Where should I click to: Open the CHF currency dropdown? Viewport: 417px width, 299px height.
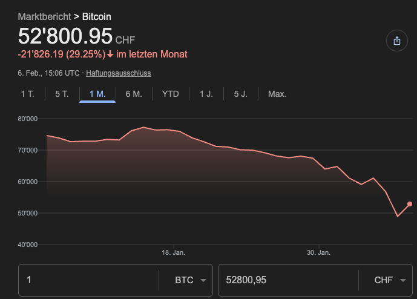point(390,280)
